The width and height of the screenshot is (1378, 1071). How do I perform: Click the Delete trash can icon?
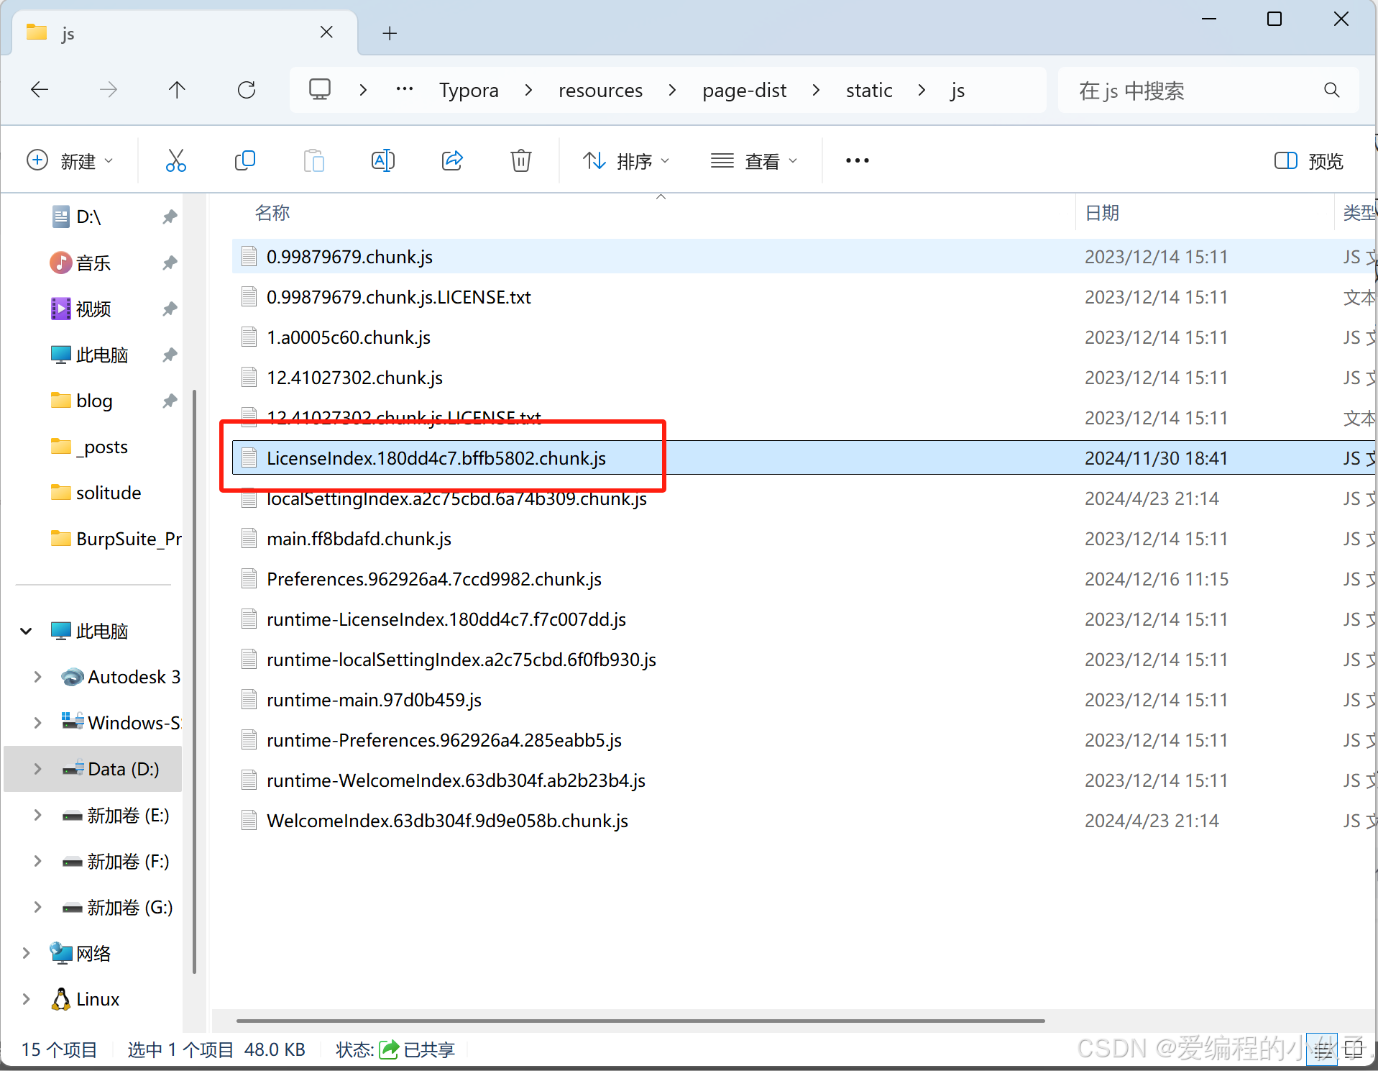(520, 160)
